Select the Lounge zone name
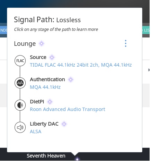151x161 pixels. point(25,44)
